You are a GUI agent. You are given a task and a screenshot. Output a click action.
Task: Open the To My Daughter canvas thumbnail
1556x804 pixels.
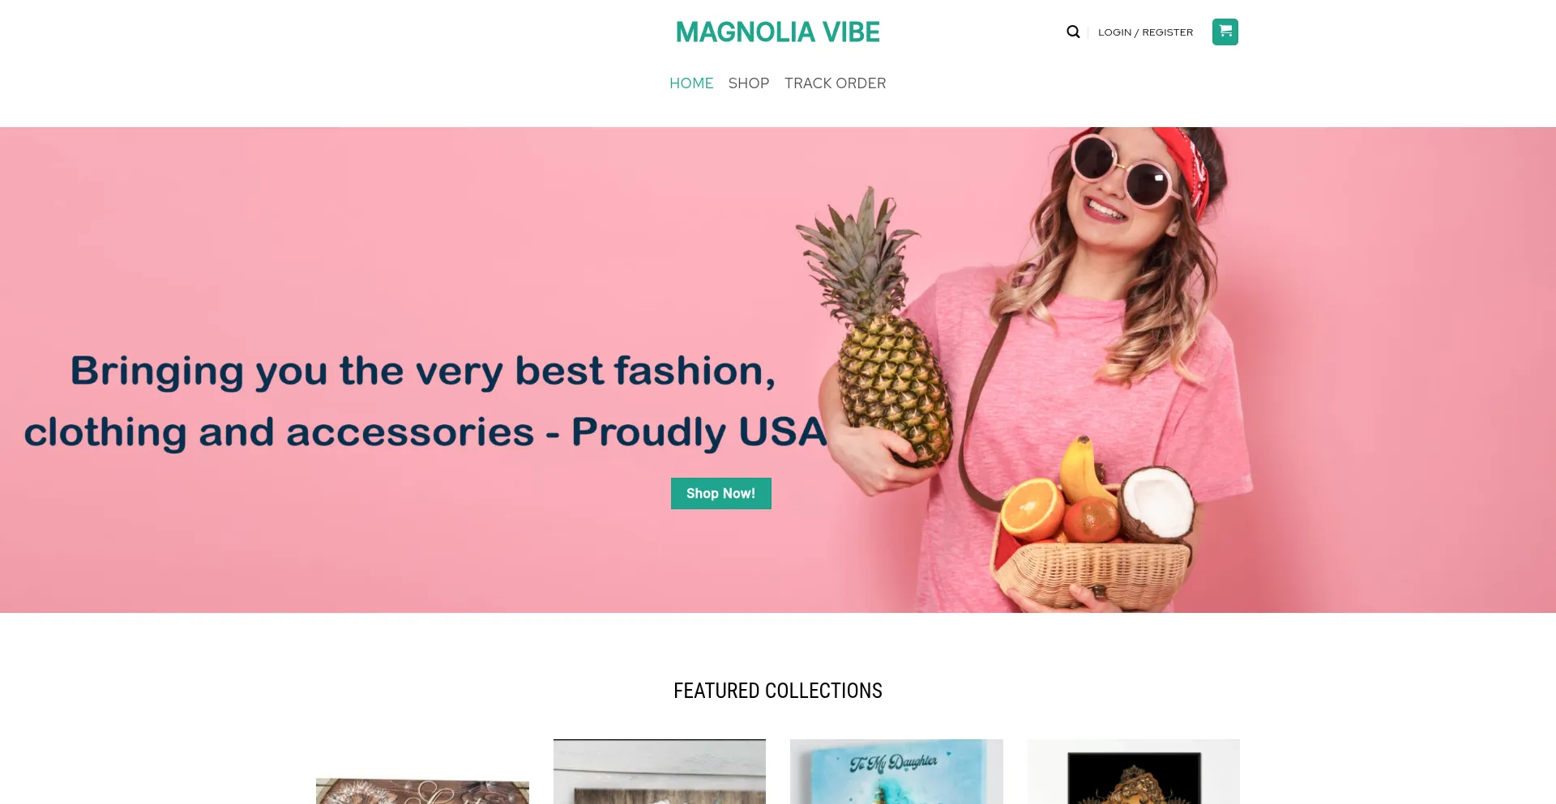click(x=896, y=772)
